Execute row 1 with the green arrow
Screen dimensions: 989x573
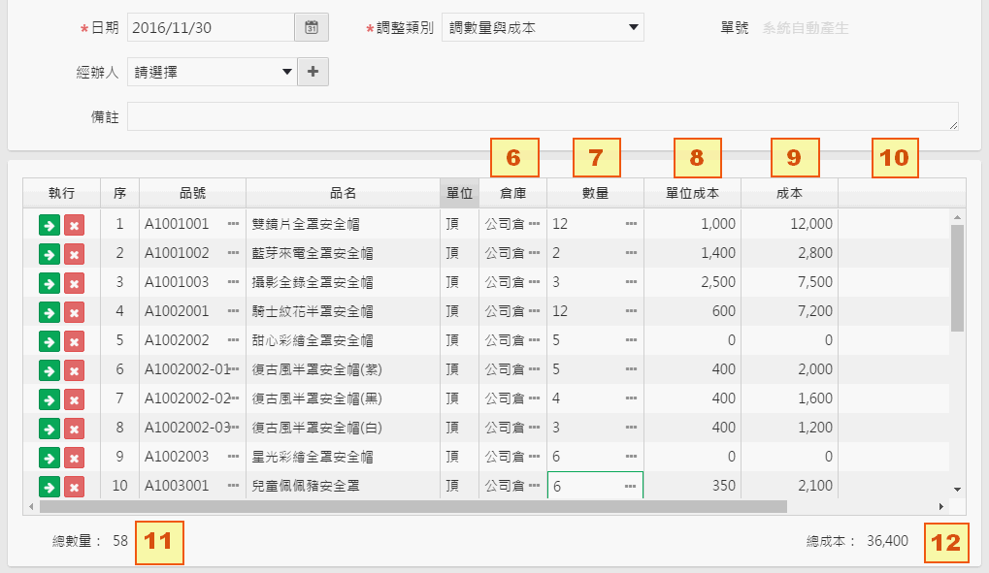[x=49, y=225]
